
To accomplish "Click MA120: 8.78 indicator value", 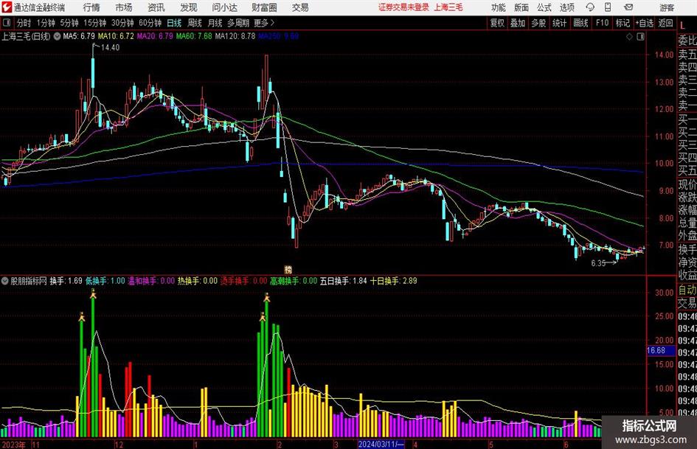I will (235, 36).
